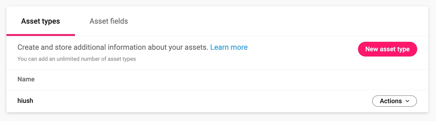Click the blank header row beside Name
The image size is (436, 121).
[x=231, y=80]
